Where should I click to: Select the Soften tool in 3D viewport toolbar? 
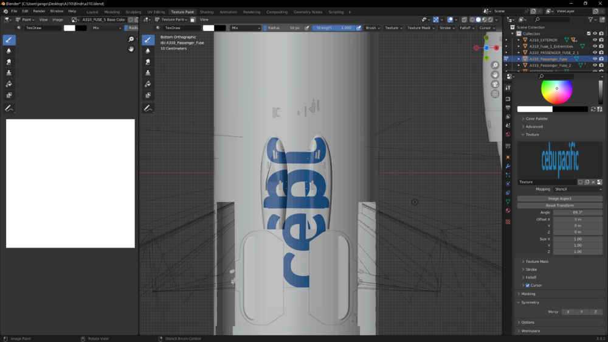pyautogui.click(x=148, y=51)
